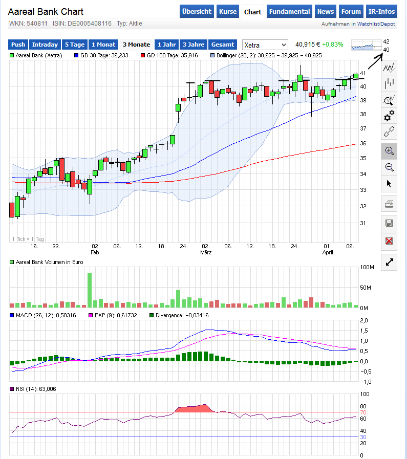
Task: Open the chart analysis magnifier icon
Action: [x=389, y=100]
